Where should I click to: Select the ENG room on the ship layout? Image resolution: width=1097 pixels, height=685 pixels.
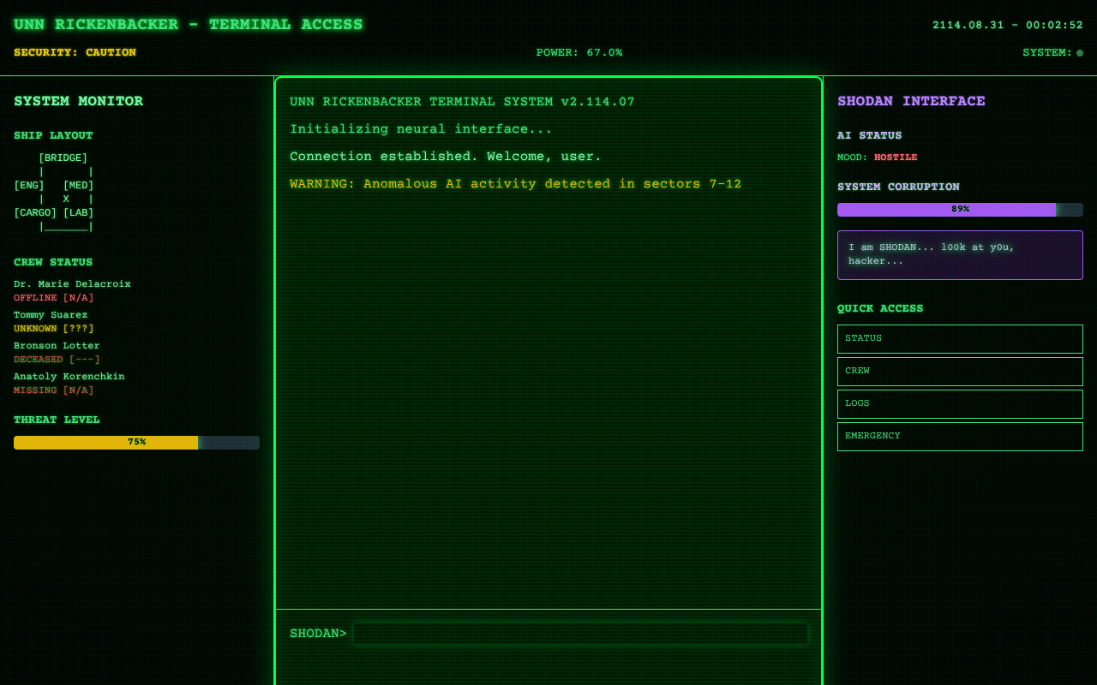pos(28,185)
